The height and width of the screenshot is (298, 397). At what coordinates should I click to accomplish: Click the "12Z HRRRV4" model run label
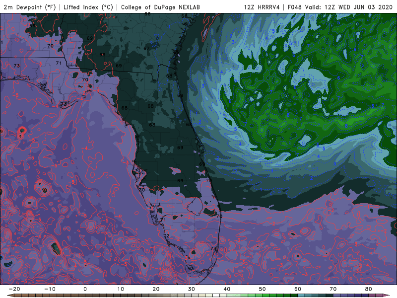tap(262, 7)
